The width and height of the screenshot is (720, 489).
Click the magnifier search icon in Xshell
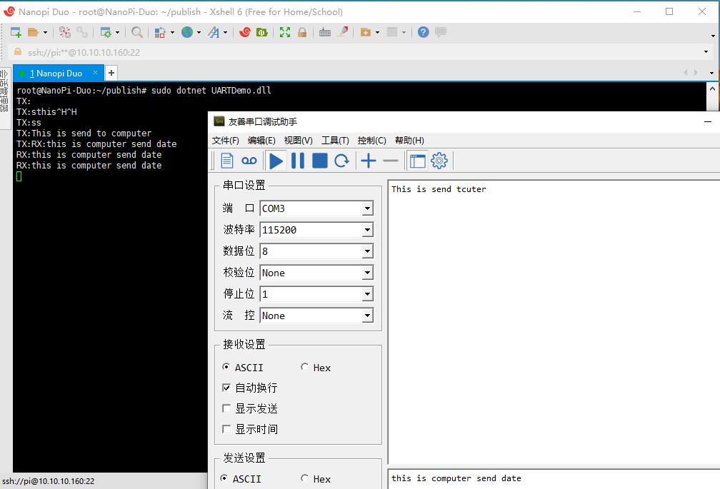pyautogui.click(x=137, y=32)
